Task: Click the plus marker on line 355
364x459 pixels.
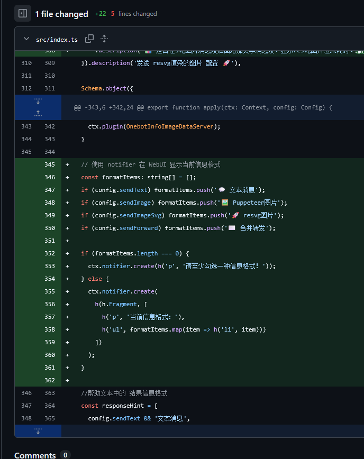Action: 67,291
